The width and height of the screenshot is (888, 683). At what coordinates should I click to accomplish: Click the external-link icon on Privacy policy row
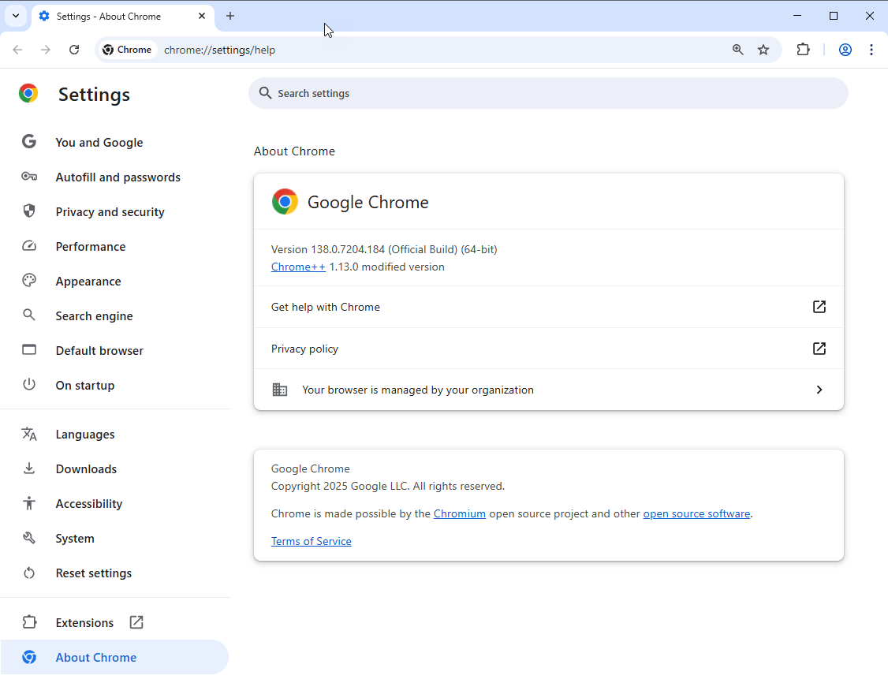[819, 349]
